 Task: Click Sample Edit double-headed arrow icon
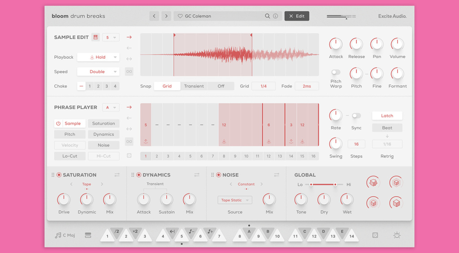click(x=129, y=59)
